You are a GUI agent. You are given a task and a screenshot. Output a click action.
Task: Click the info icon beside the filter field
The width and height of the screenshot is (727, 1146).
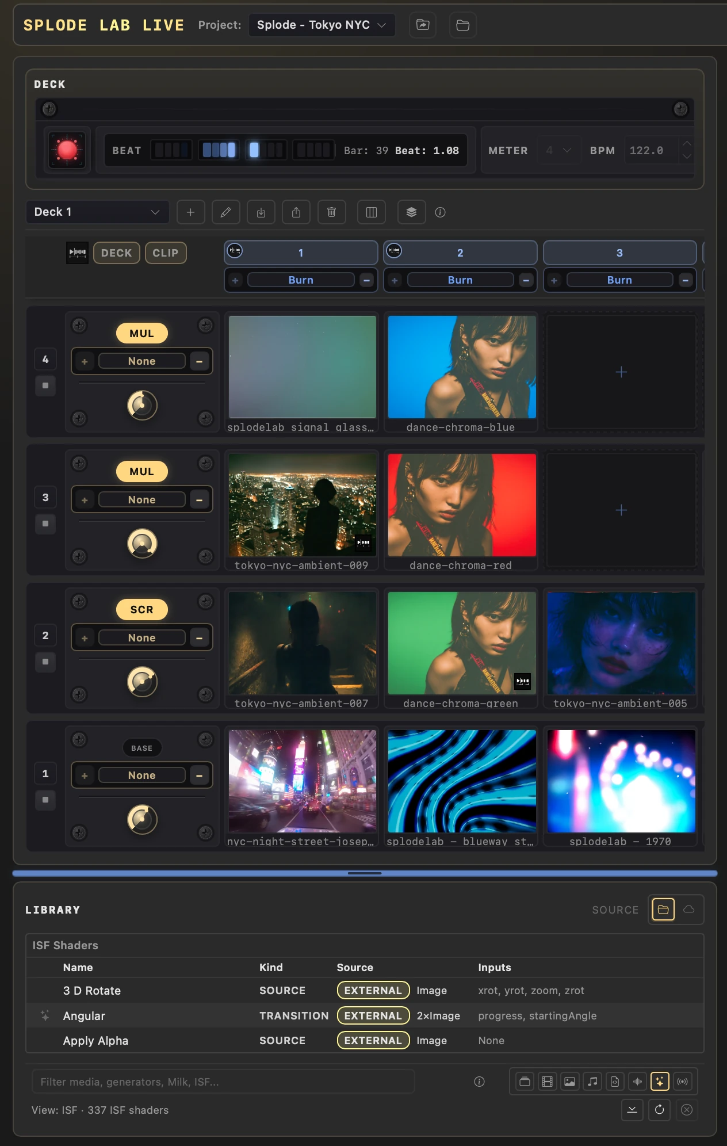tap(479, 1082)
